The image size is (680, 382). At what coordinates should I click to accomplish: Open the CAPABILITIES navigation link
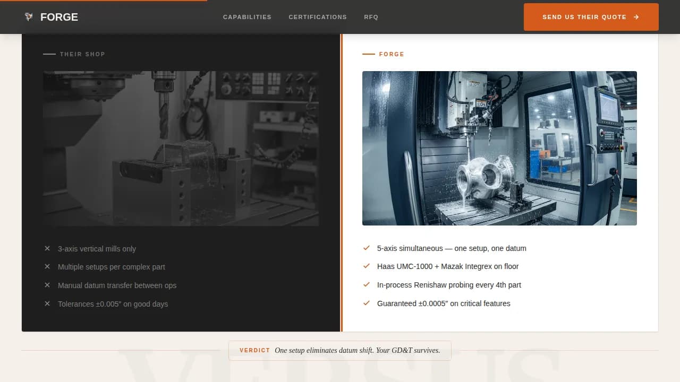[x=247, y=16]
